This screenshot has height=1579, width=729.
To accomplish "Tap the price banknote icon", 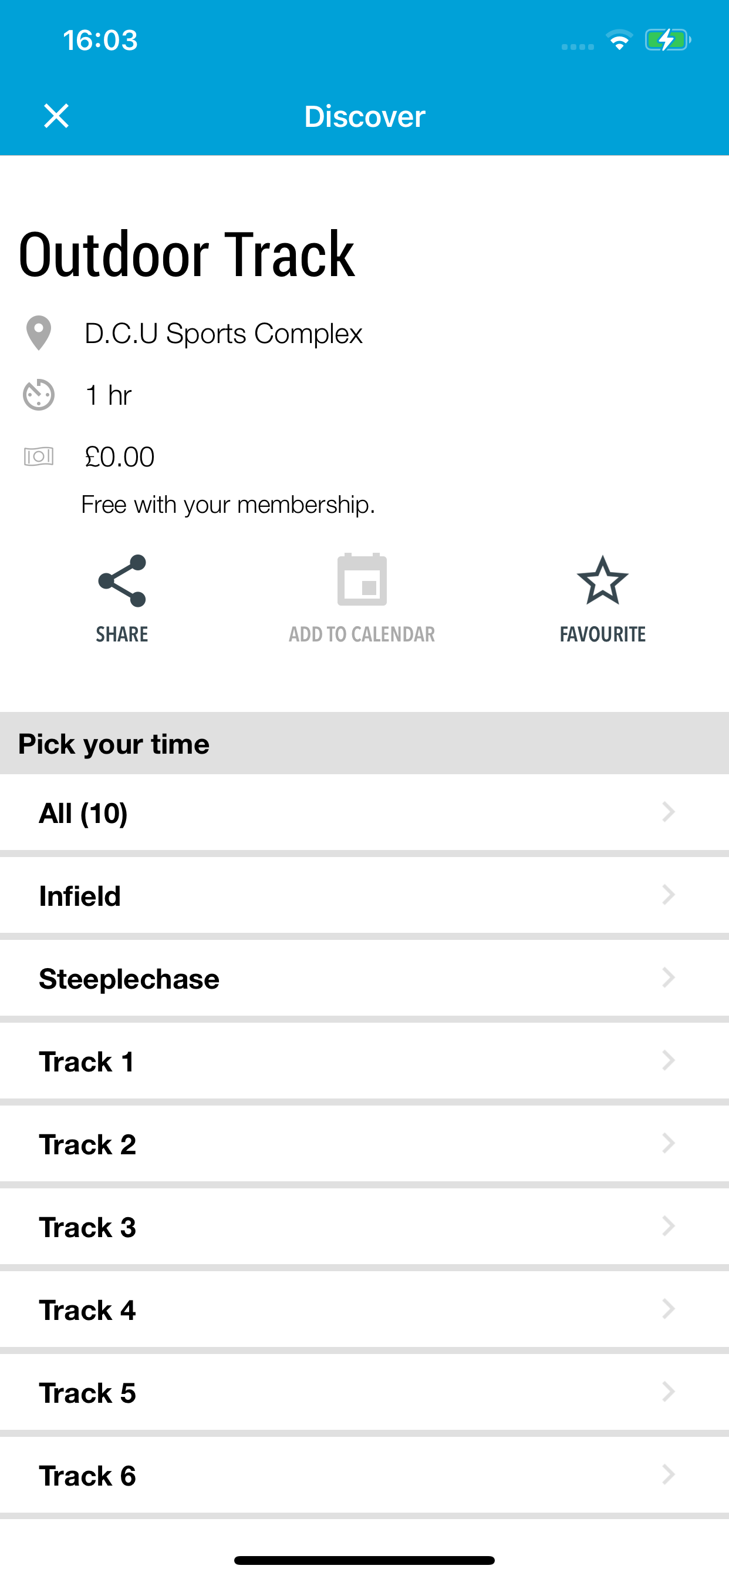I will [x=39, y=456].
